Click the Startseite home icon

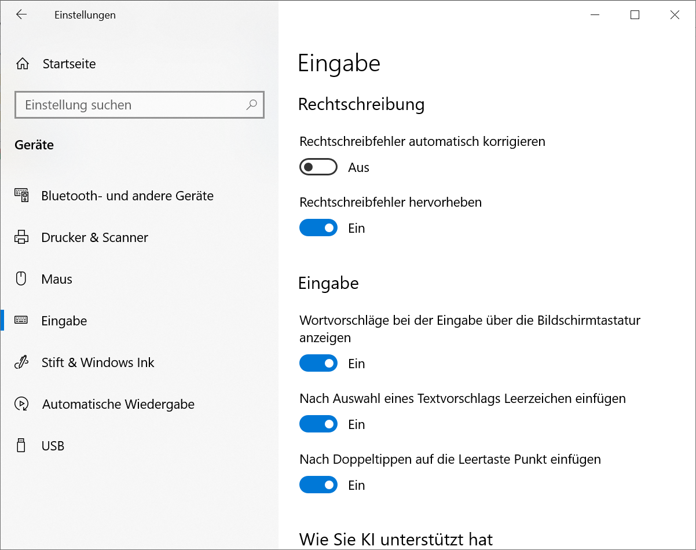click(x=23, y=64)
